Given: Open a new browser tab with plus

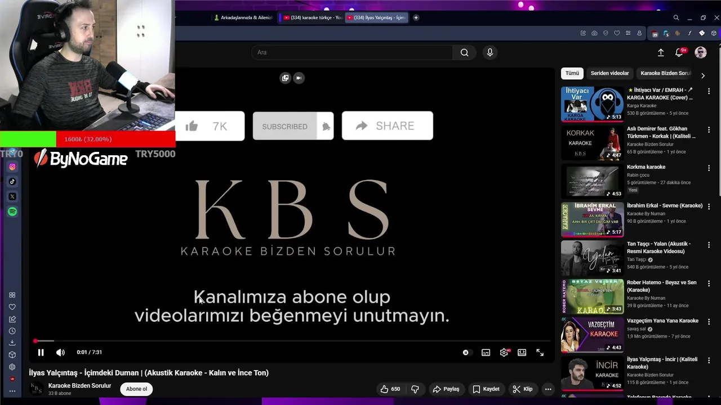Looking at the screenshot, I should point(416,17).
